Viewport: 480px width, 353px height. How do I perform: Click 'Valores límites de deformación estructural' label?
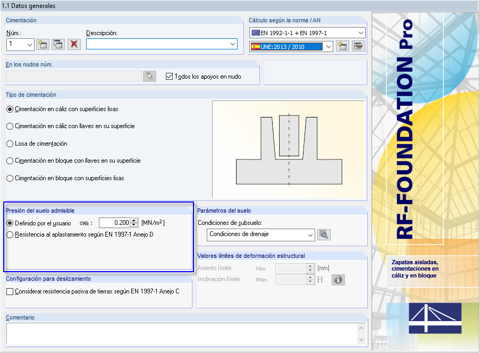click(251, 256)
